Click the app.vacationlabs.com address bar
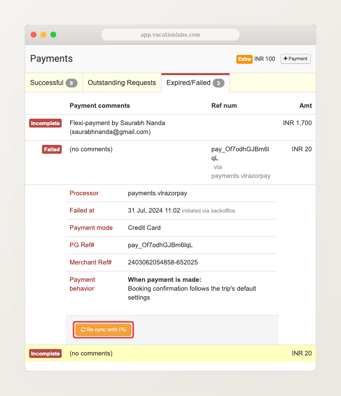 (x=170, y=35)
